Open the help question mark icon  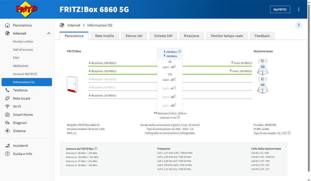tap(299, 25)
